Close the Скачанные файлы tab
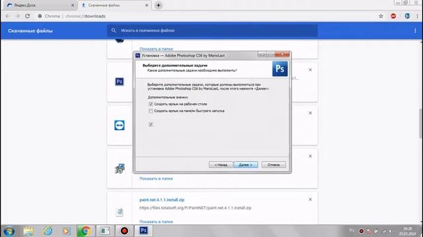The image size is (423, 237). [147, 5]
